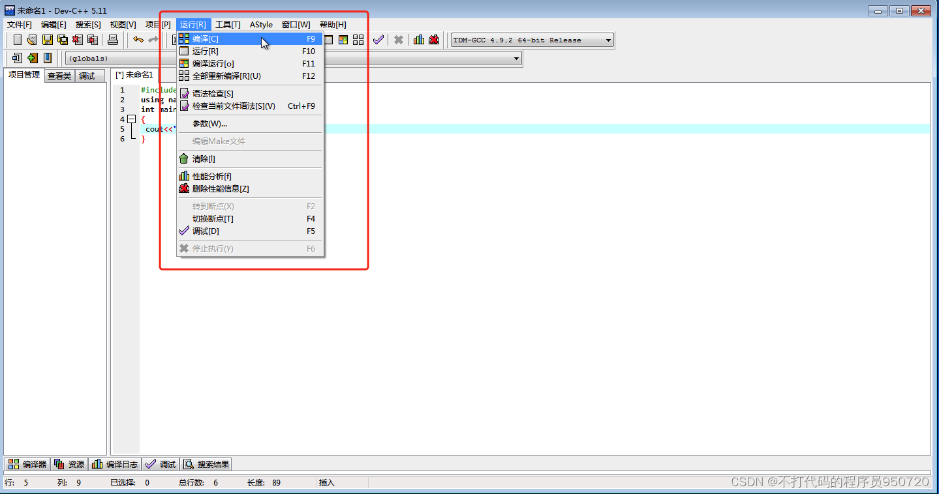The height and width of the screenshot is (494, 939).
Task: Open the 编译日志 bottom panel tab
Action: click(115, 464)
